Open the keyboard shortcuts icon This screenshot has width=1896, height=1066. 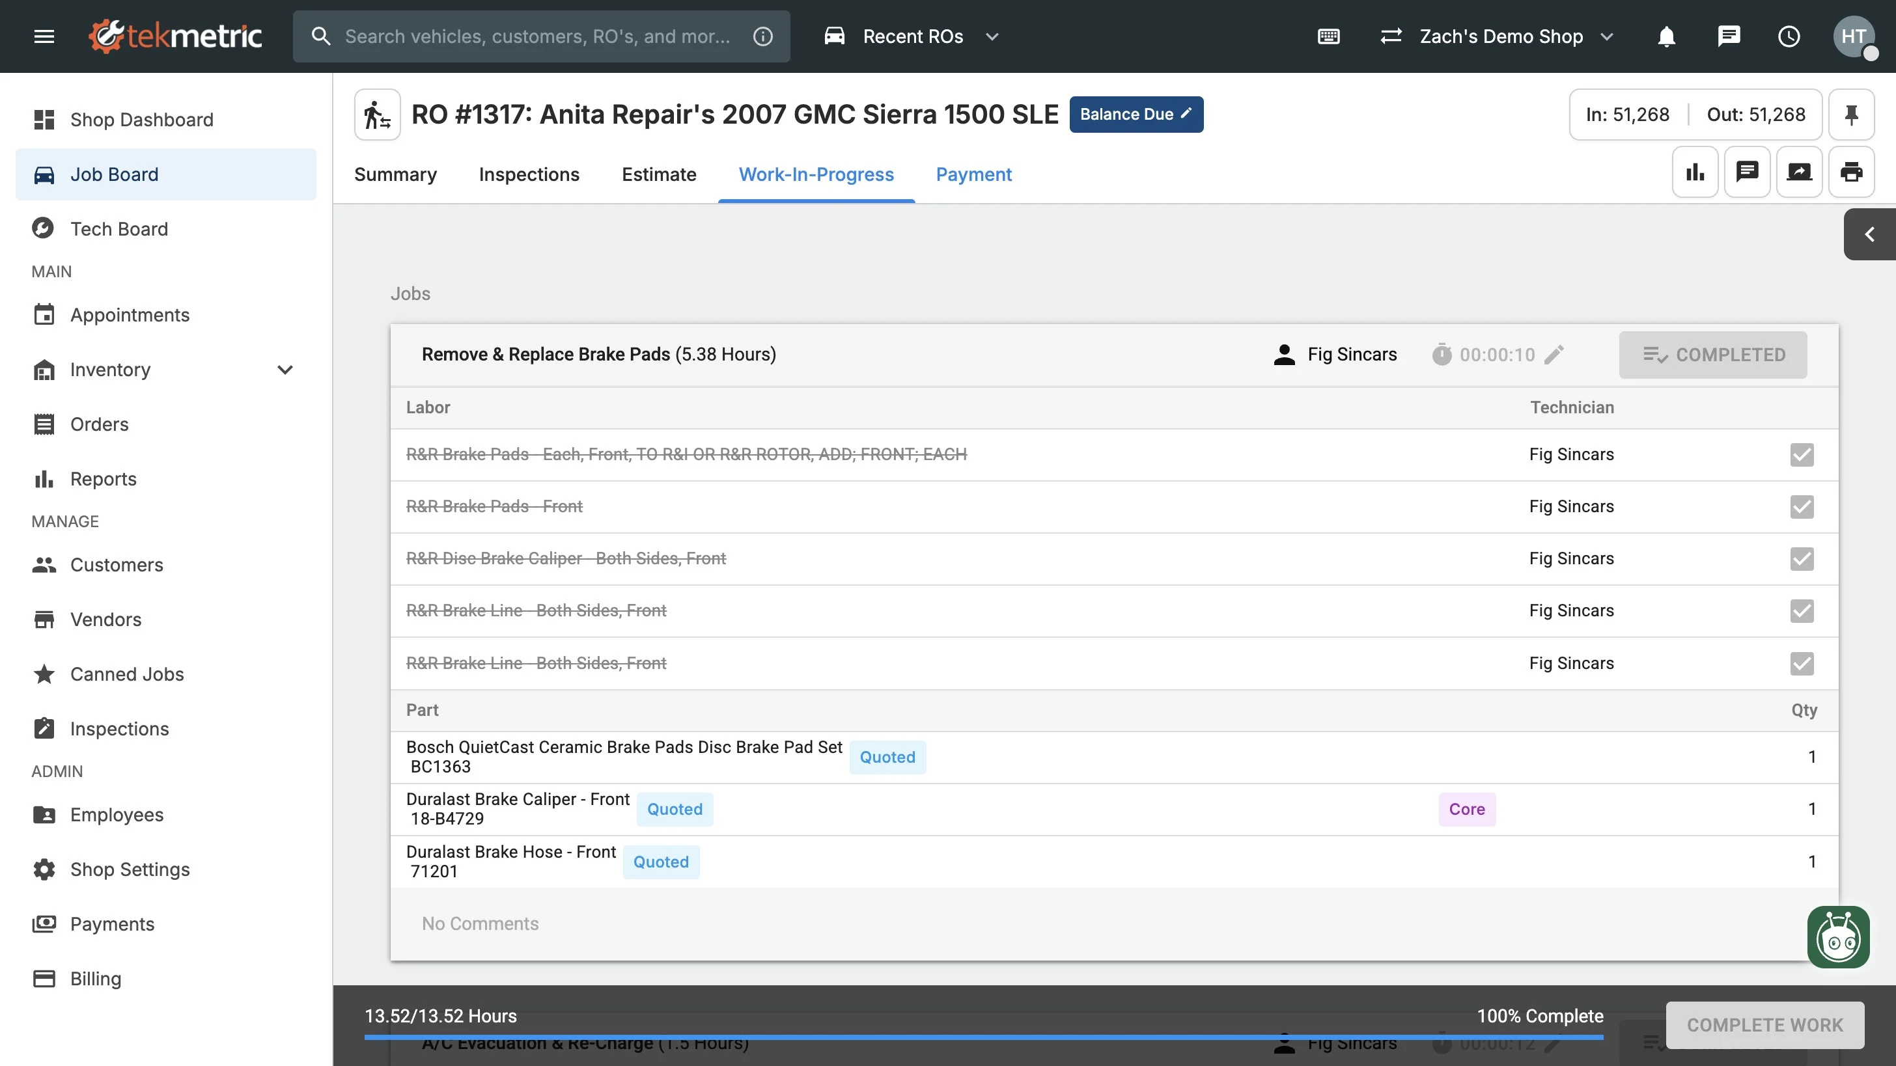click(1328, 36)
